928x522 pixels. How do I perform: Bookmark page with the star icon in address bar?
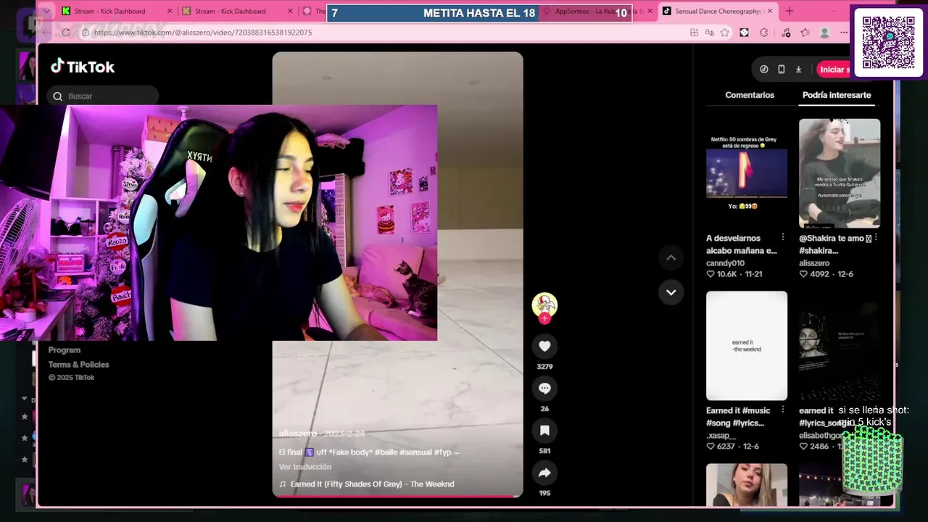point(724,33)
